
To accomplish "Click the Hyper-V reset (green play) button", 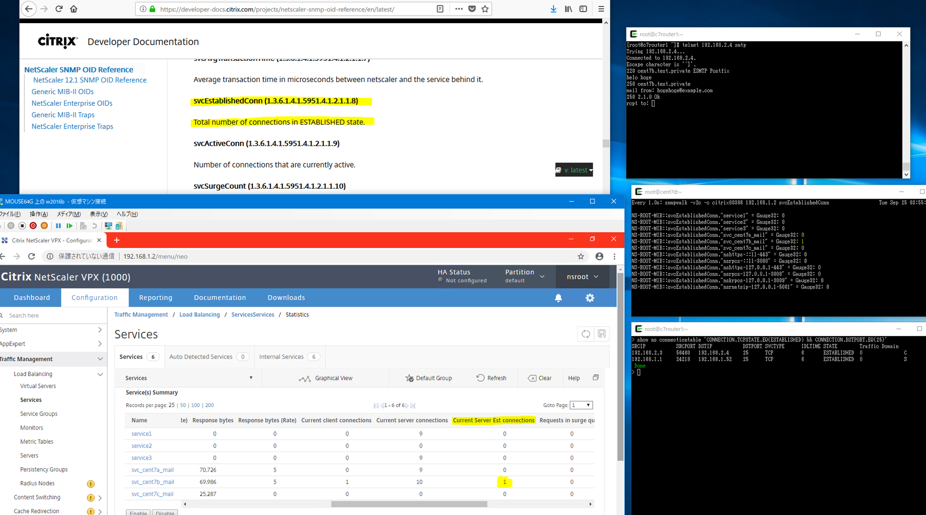I will pos(69,226).
